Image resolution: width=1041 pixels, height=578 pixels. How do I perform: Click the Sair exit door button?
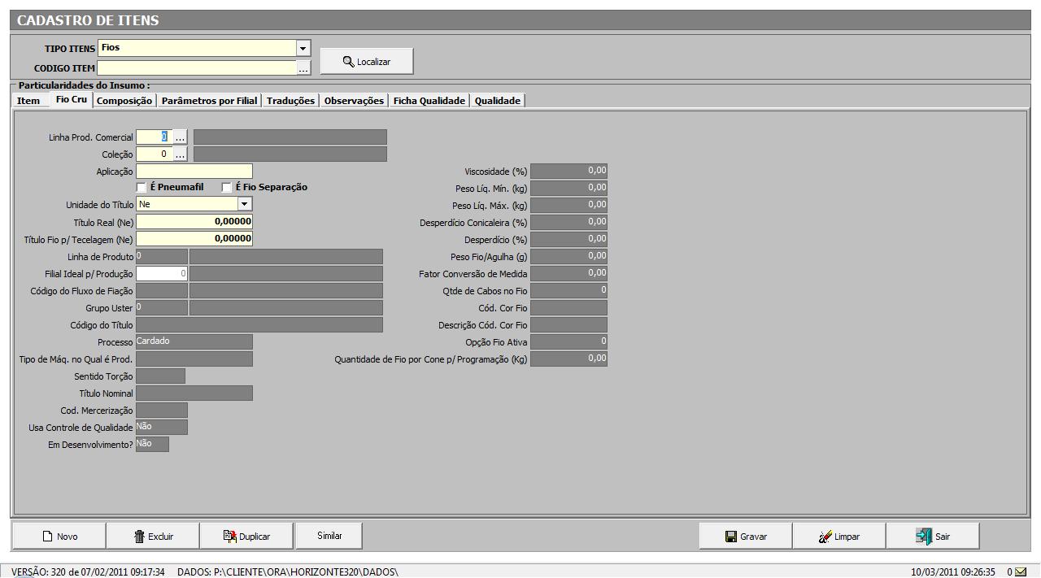click(x=932, y=537)
